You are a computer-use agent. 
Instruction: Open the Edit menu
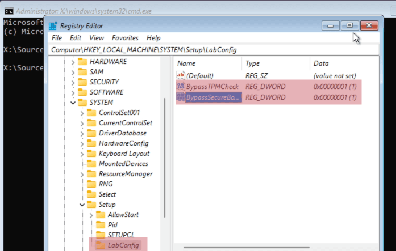[x=75, y=38]
